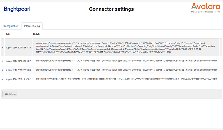Click the details text of the 2:51:07 entry

pyautogui.click(x=125, y=61)
